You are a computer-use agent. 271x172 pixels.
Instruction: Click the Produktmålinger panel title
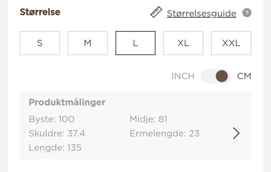click(x=67, y=102)
